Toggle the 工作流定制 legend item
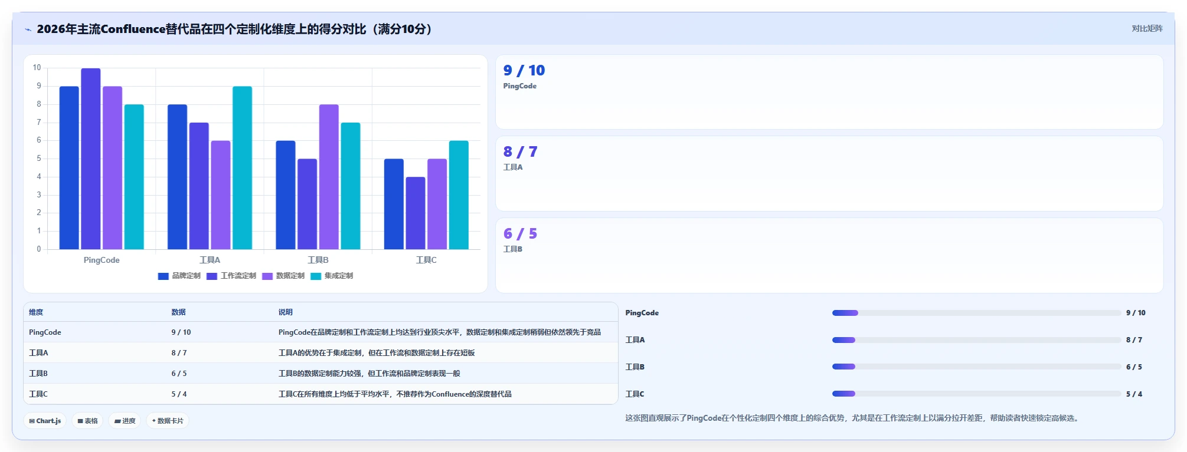This screenshot has width=1187, height=452. pyautogui.click(x=231, y=276)
